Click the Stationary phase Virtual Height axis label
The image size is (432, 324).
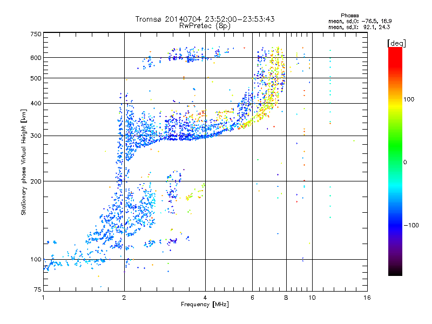coord(23,163)
